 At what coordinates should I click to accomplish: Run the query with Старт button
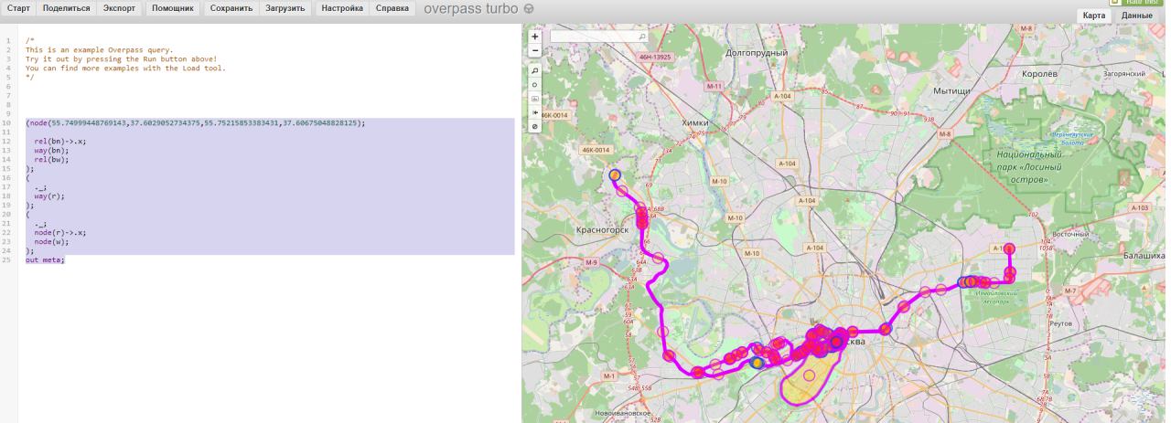19,7
